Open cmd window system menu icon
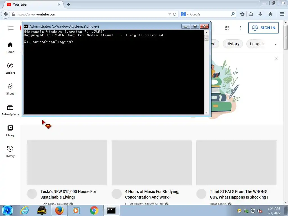The width and height of the screenshot is (288, 216). [x=26, y=26]
